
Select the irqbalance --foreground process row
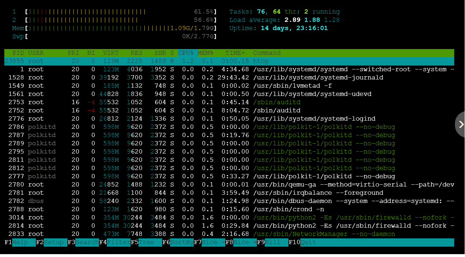229,193
